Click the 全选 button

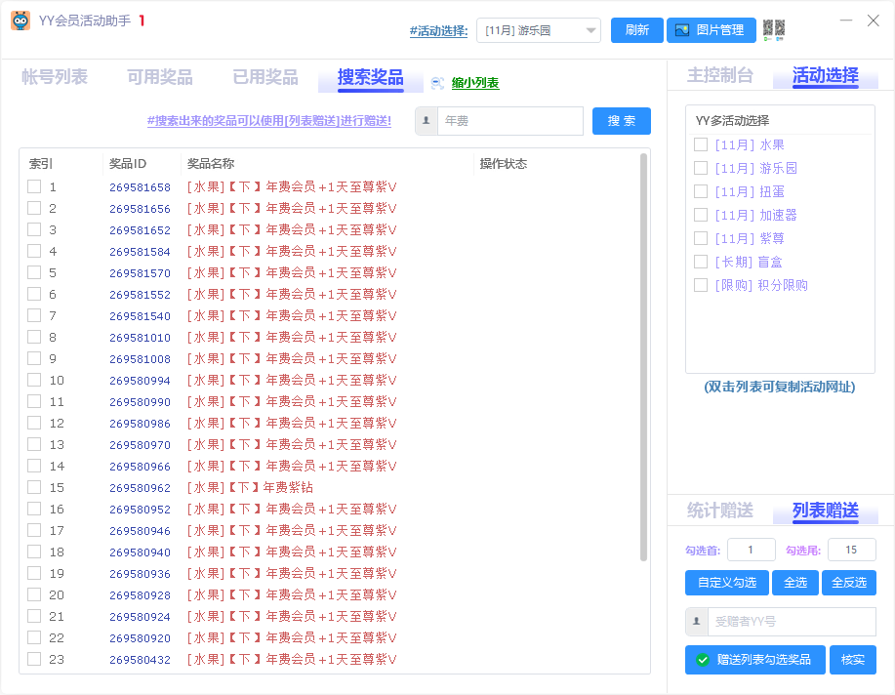coord(795,583)
